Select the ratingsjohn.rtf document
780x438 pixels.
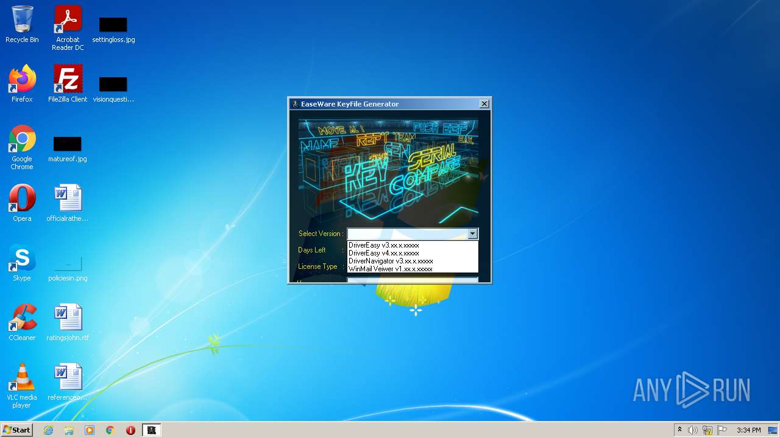click(68, 322)
